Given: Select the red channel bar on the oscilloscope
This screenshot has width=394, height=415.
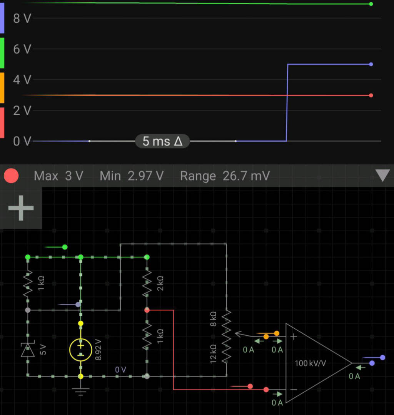Looking at the screenshot, I should point(2,123).
